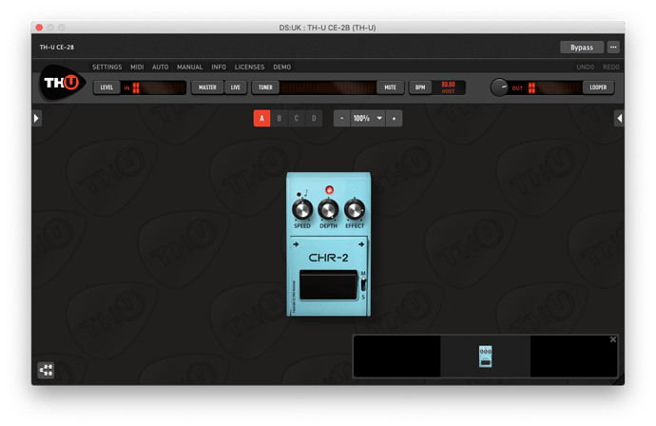Click the pedal thumbnail in the minimap
The image size is (656, 426).
coord(485,357)
